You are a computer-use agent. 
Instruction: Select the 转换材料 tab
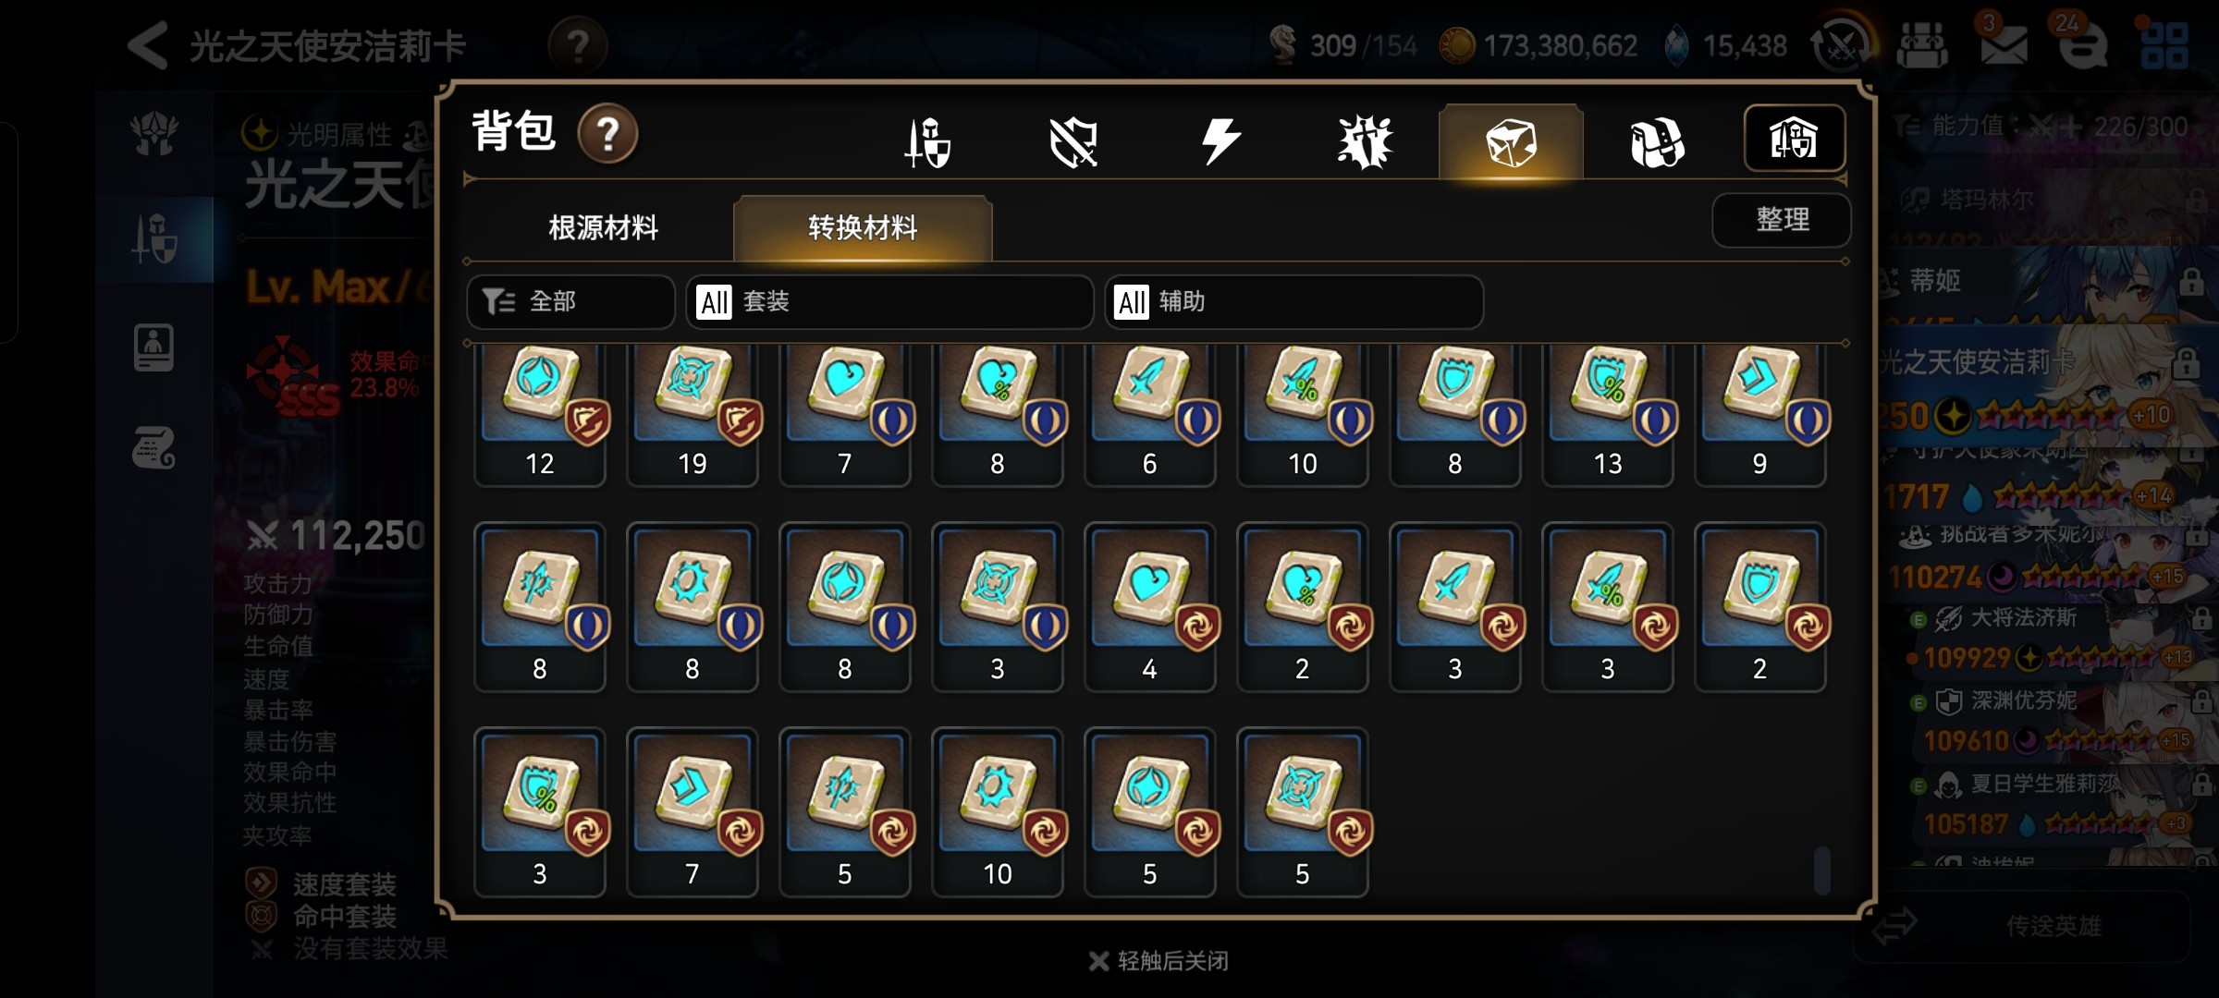863,227
